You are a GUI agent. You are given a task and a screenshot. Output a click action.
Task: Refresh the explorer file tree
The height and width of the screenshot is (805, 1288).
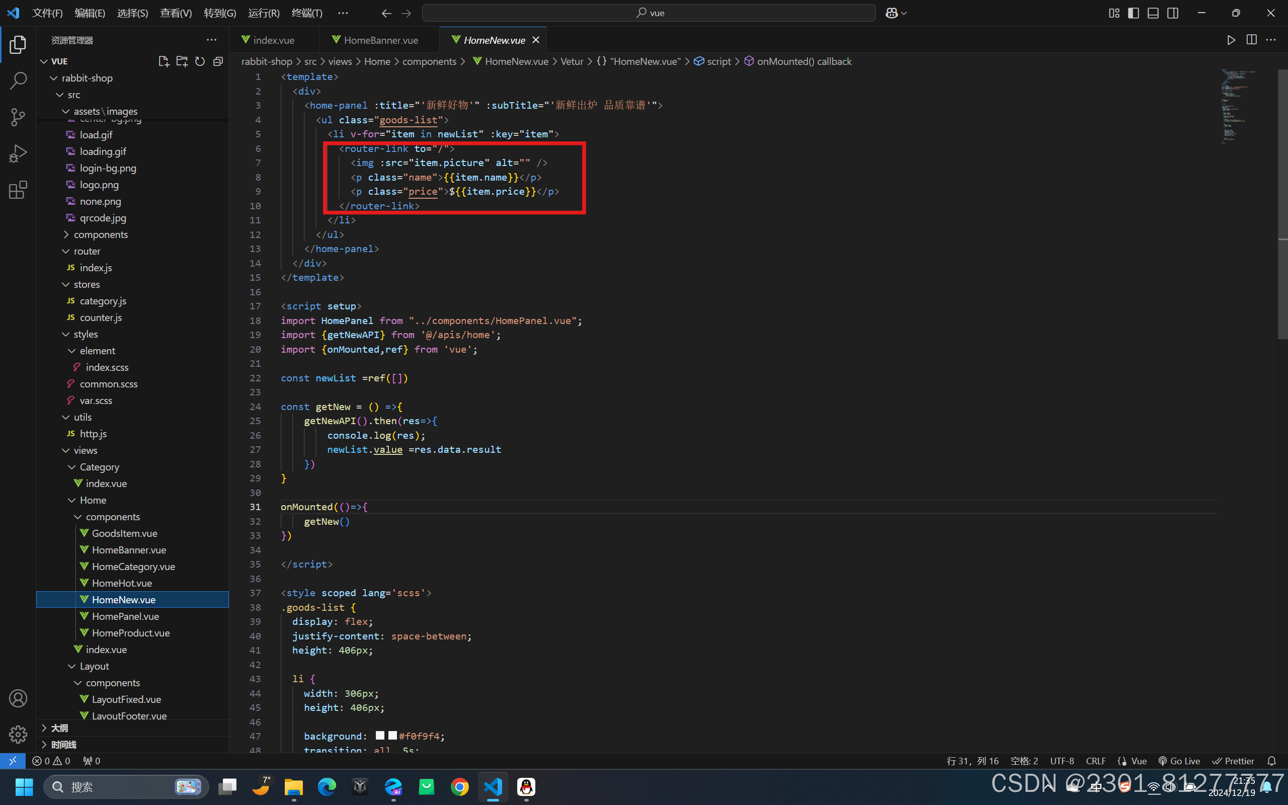click(200, 61)
